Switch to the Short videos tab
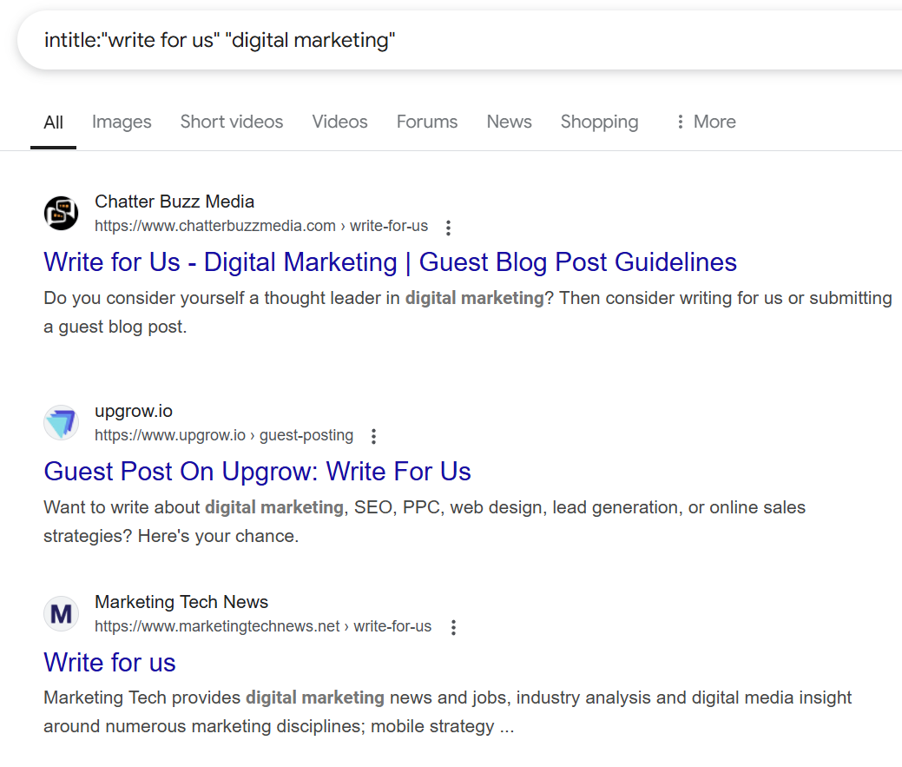This screenshot has height=767, width=902. click(231, 122)
